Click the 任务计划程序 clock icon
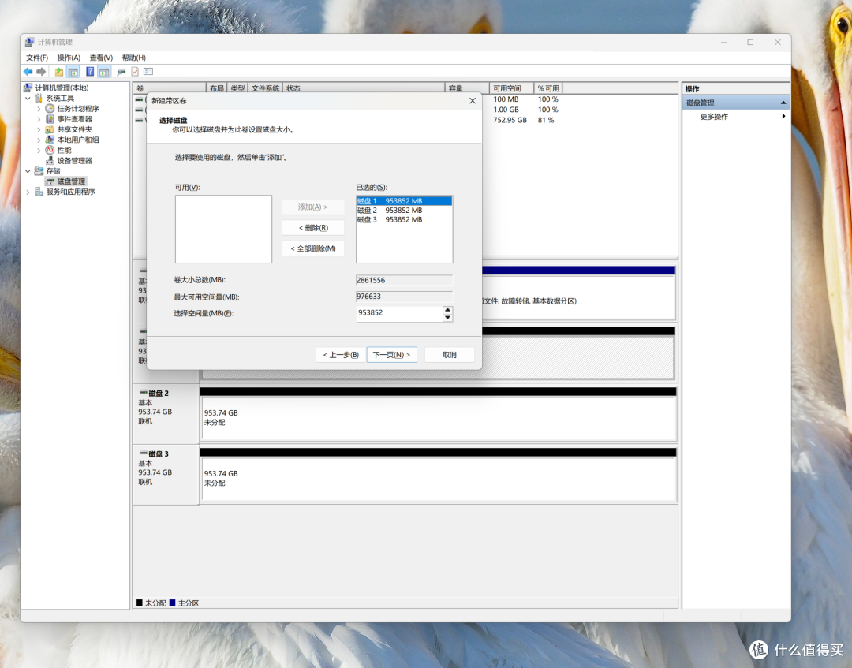This screenshot has height=668, width=852. pyautogui.click(x=50, y=109)
